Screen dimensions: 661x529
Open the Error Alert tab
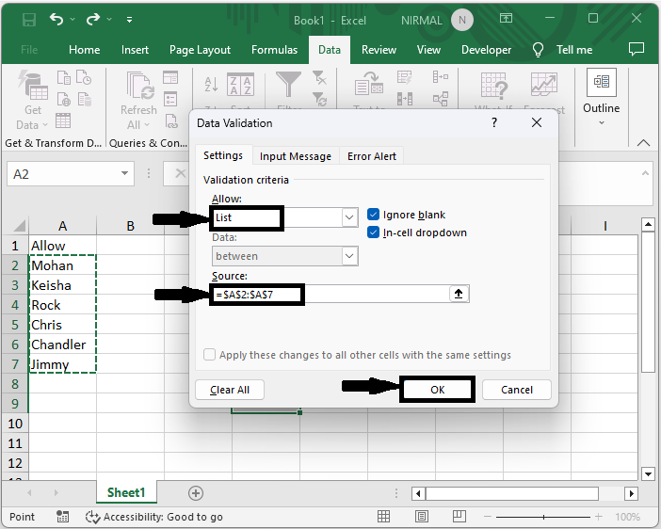pyautogui.click(x=372, y=156)
